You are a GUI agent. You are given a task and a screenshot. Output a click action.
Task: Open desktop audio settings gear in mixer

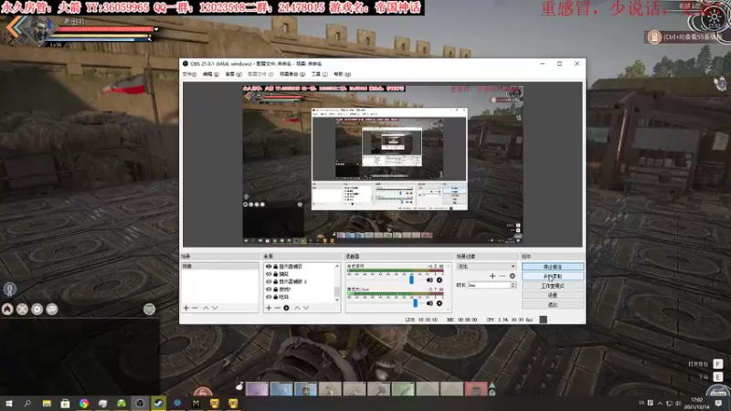tap(440, 280)
